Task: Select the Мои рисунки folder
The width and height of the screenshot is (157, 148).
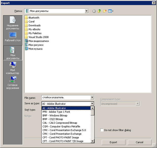Action: (34, 45)
